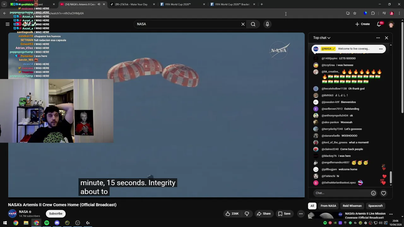The image size is (404, 227).
Task: Open Chrome three-dot menu
Action: (400, 13)
